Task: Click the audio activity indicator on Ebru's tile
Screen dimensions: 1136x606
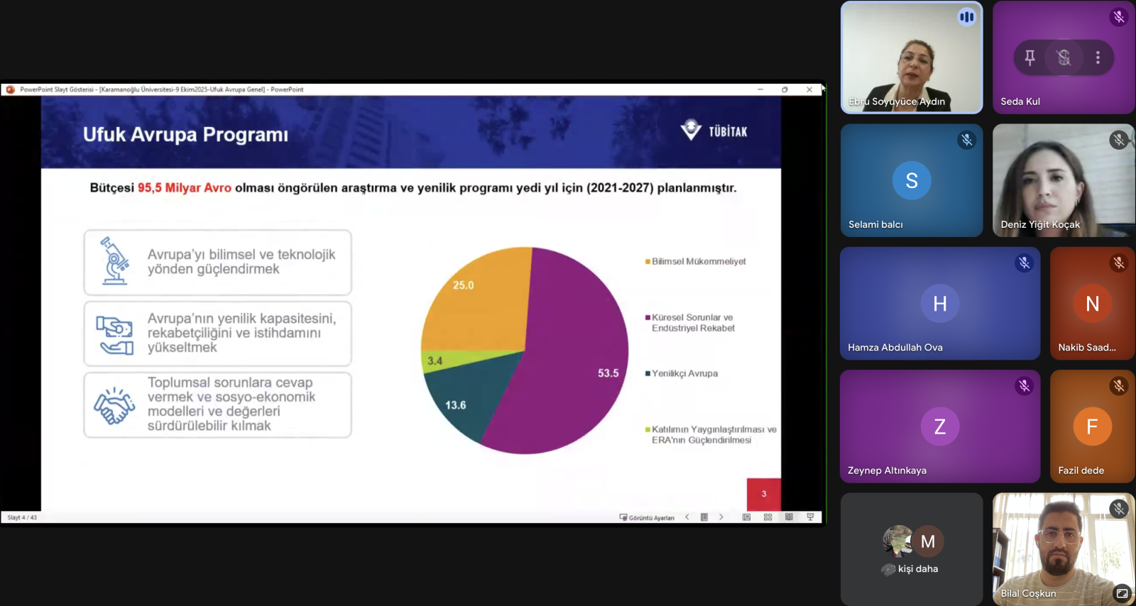Action: [x=966, y=17]
